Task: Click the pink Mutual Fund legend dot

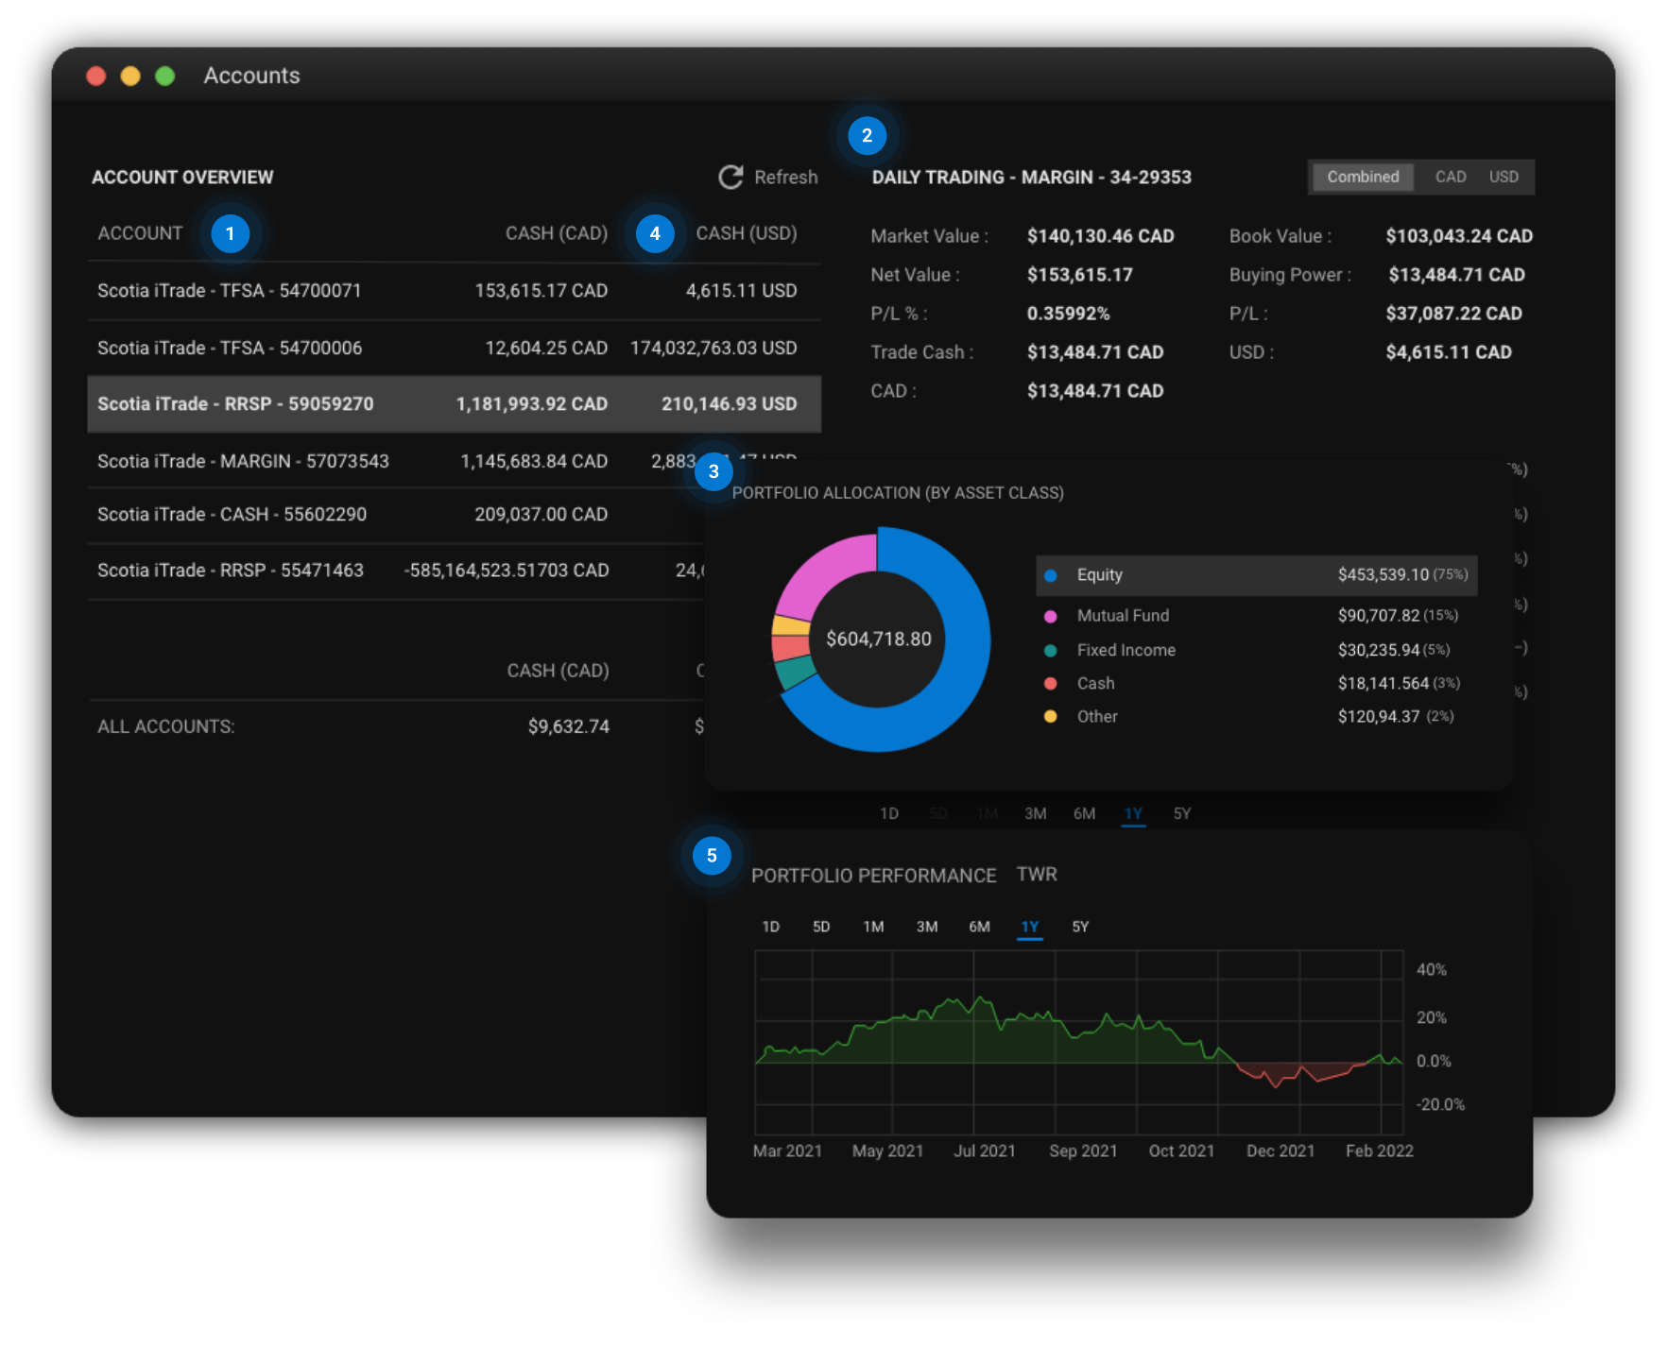Action: (x=1050, y=616)
